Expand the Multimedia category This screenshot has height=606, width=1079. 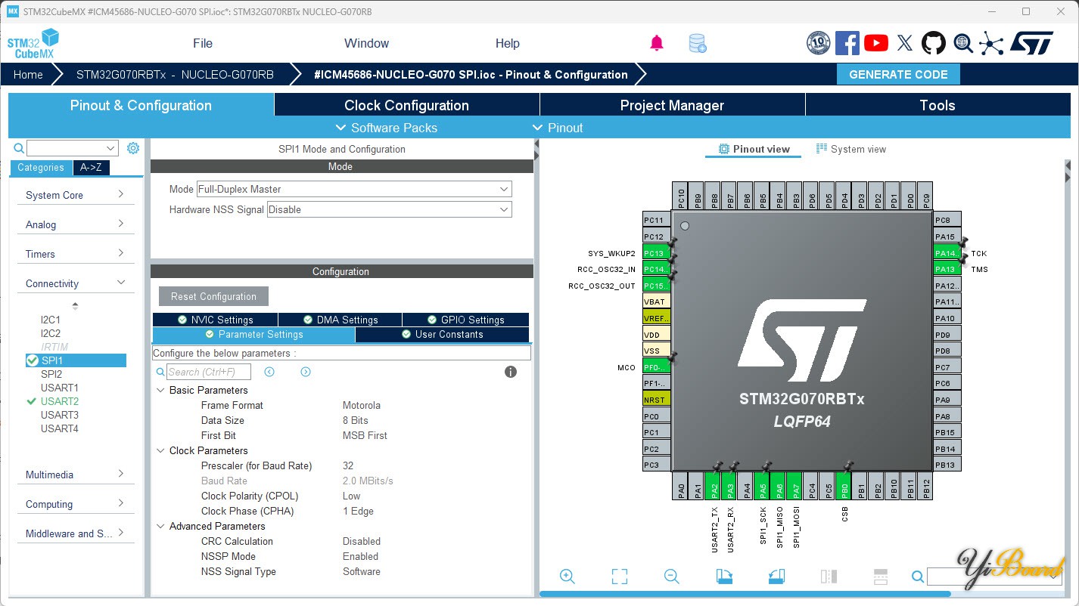coord(76,475)
